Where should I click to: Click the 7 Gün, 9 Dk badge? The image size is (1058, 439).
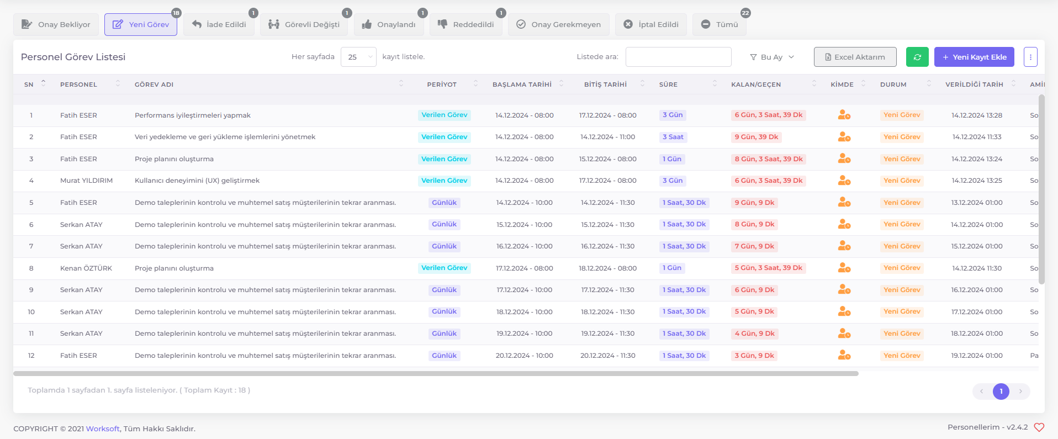(754, 246)
